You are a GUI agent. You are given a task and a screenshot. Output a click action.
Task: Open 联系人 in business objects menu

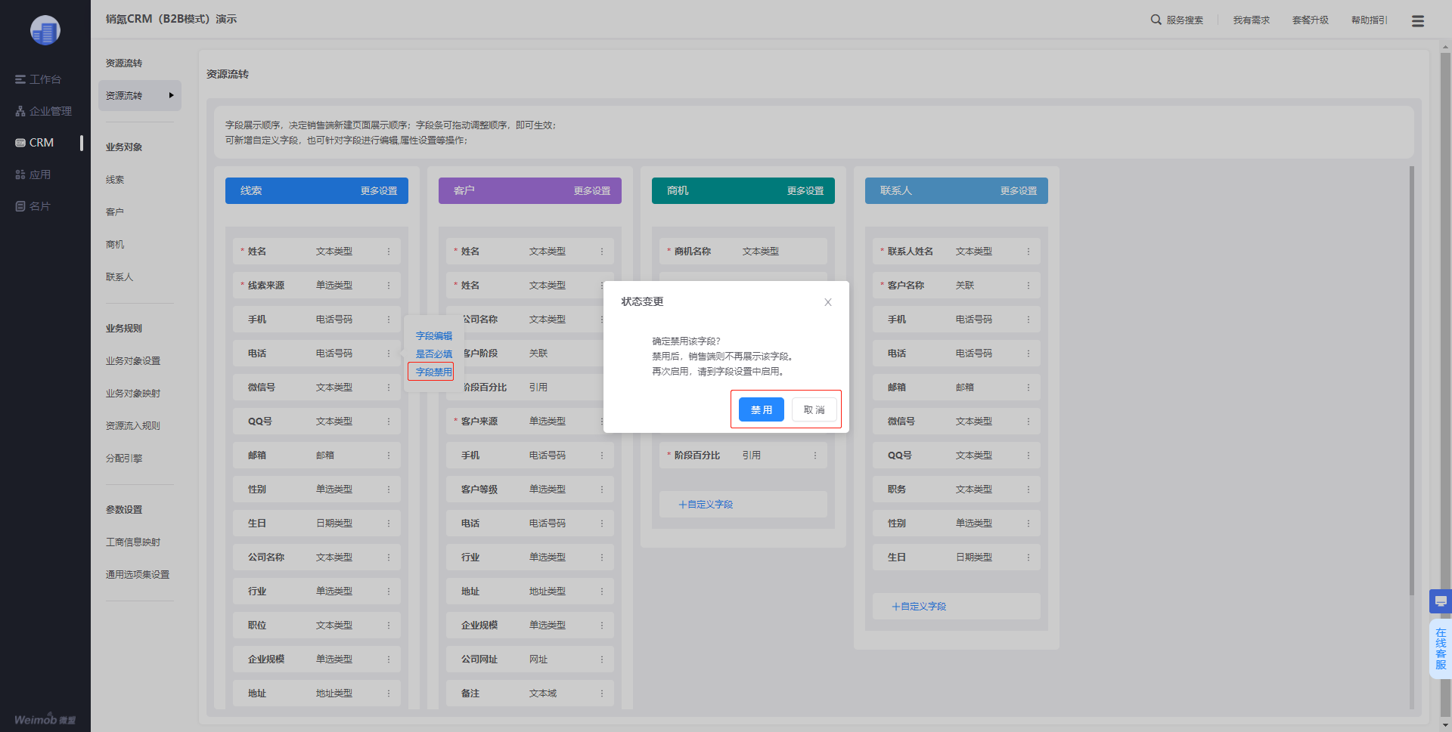point(119,277)
